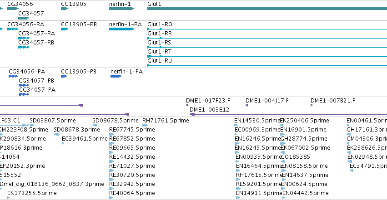Select EST EK173255.5prime
This screenshot has height=200, width=387.
(32, 193)
